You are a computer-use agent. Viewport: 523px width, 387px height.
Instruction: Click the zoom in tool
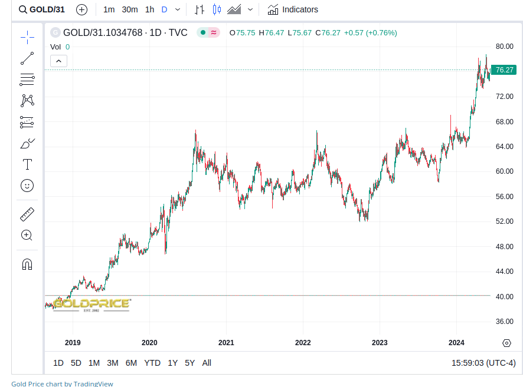[x=27, y=235]
